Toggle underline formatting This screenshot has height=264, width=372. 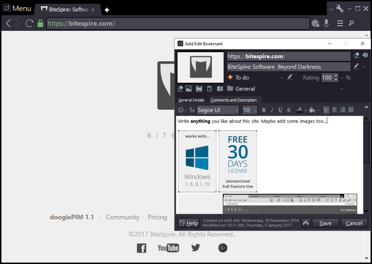(280, 110)
